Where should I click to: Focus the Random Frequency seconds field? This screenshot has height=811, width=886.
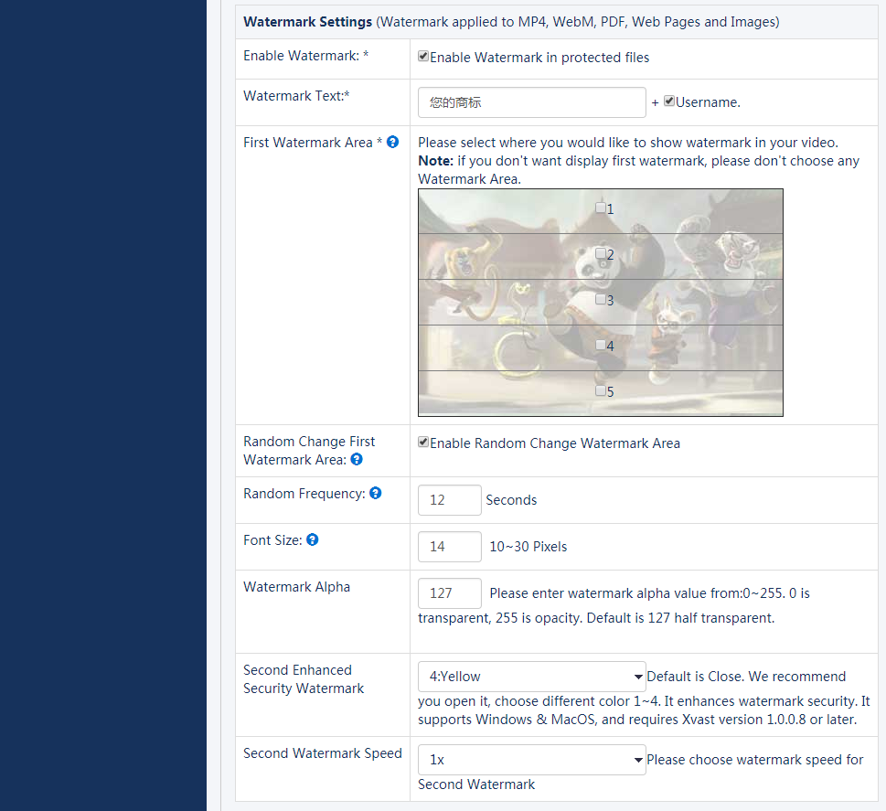point(449,500)
